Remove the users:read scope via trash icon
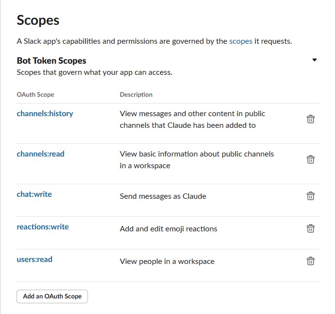The width and height of the screenshot is (335, 314). click(310, 261)
